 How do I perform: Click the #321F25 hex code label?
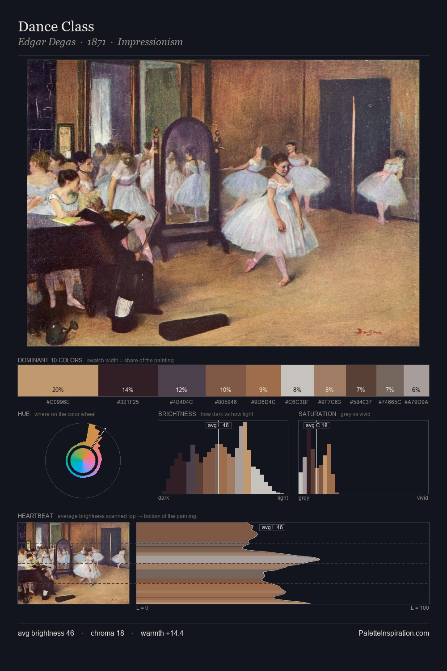tap(128, 402)
